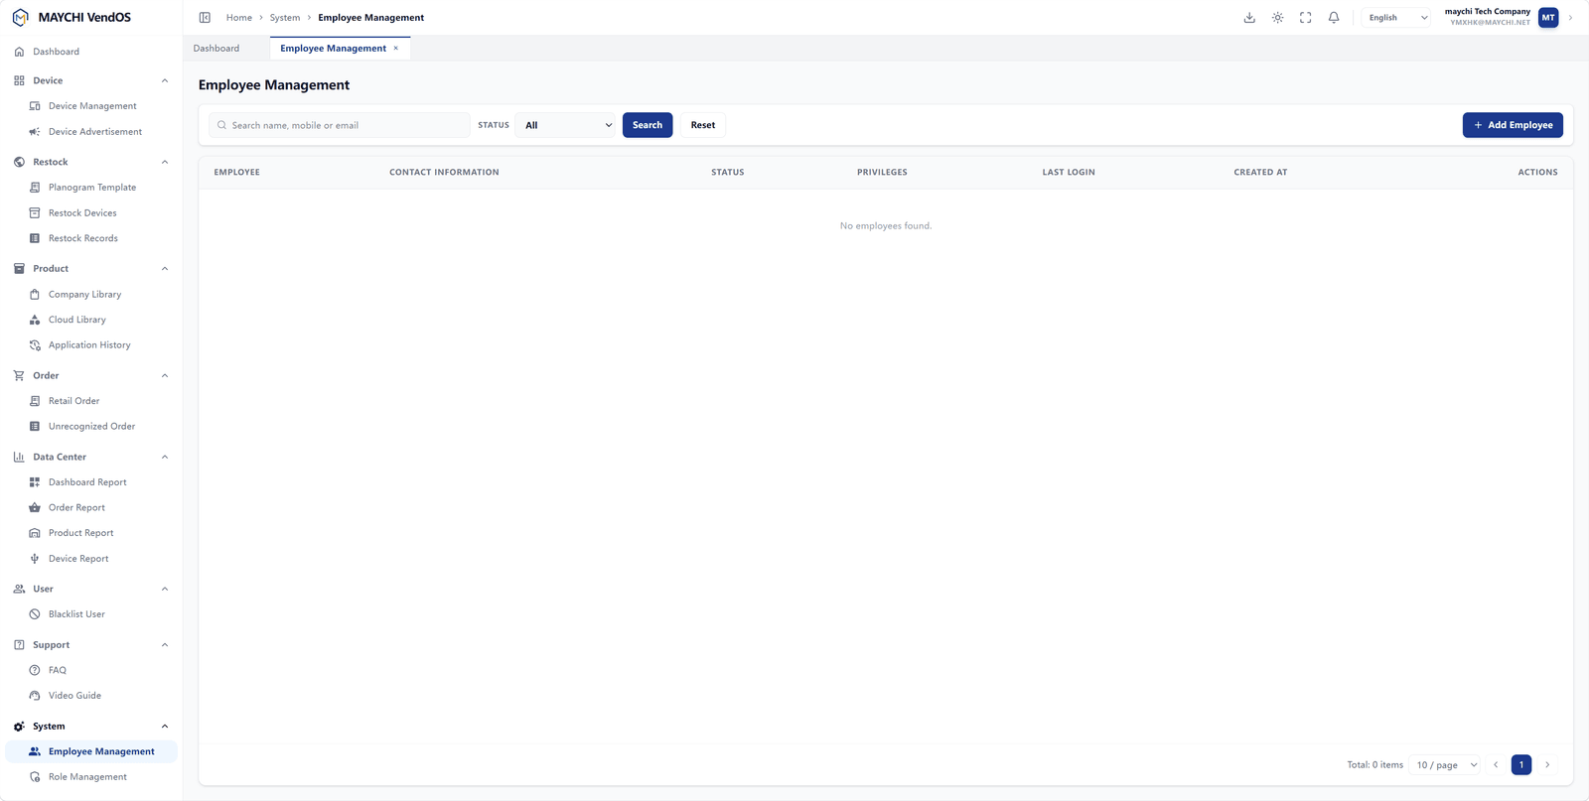Open the FAQ page
1589x801 pixels.
[x=91, y=670]
